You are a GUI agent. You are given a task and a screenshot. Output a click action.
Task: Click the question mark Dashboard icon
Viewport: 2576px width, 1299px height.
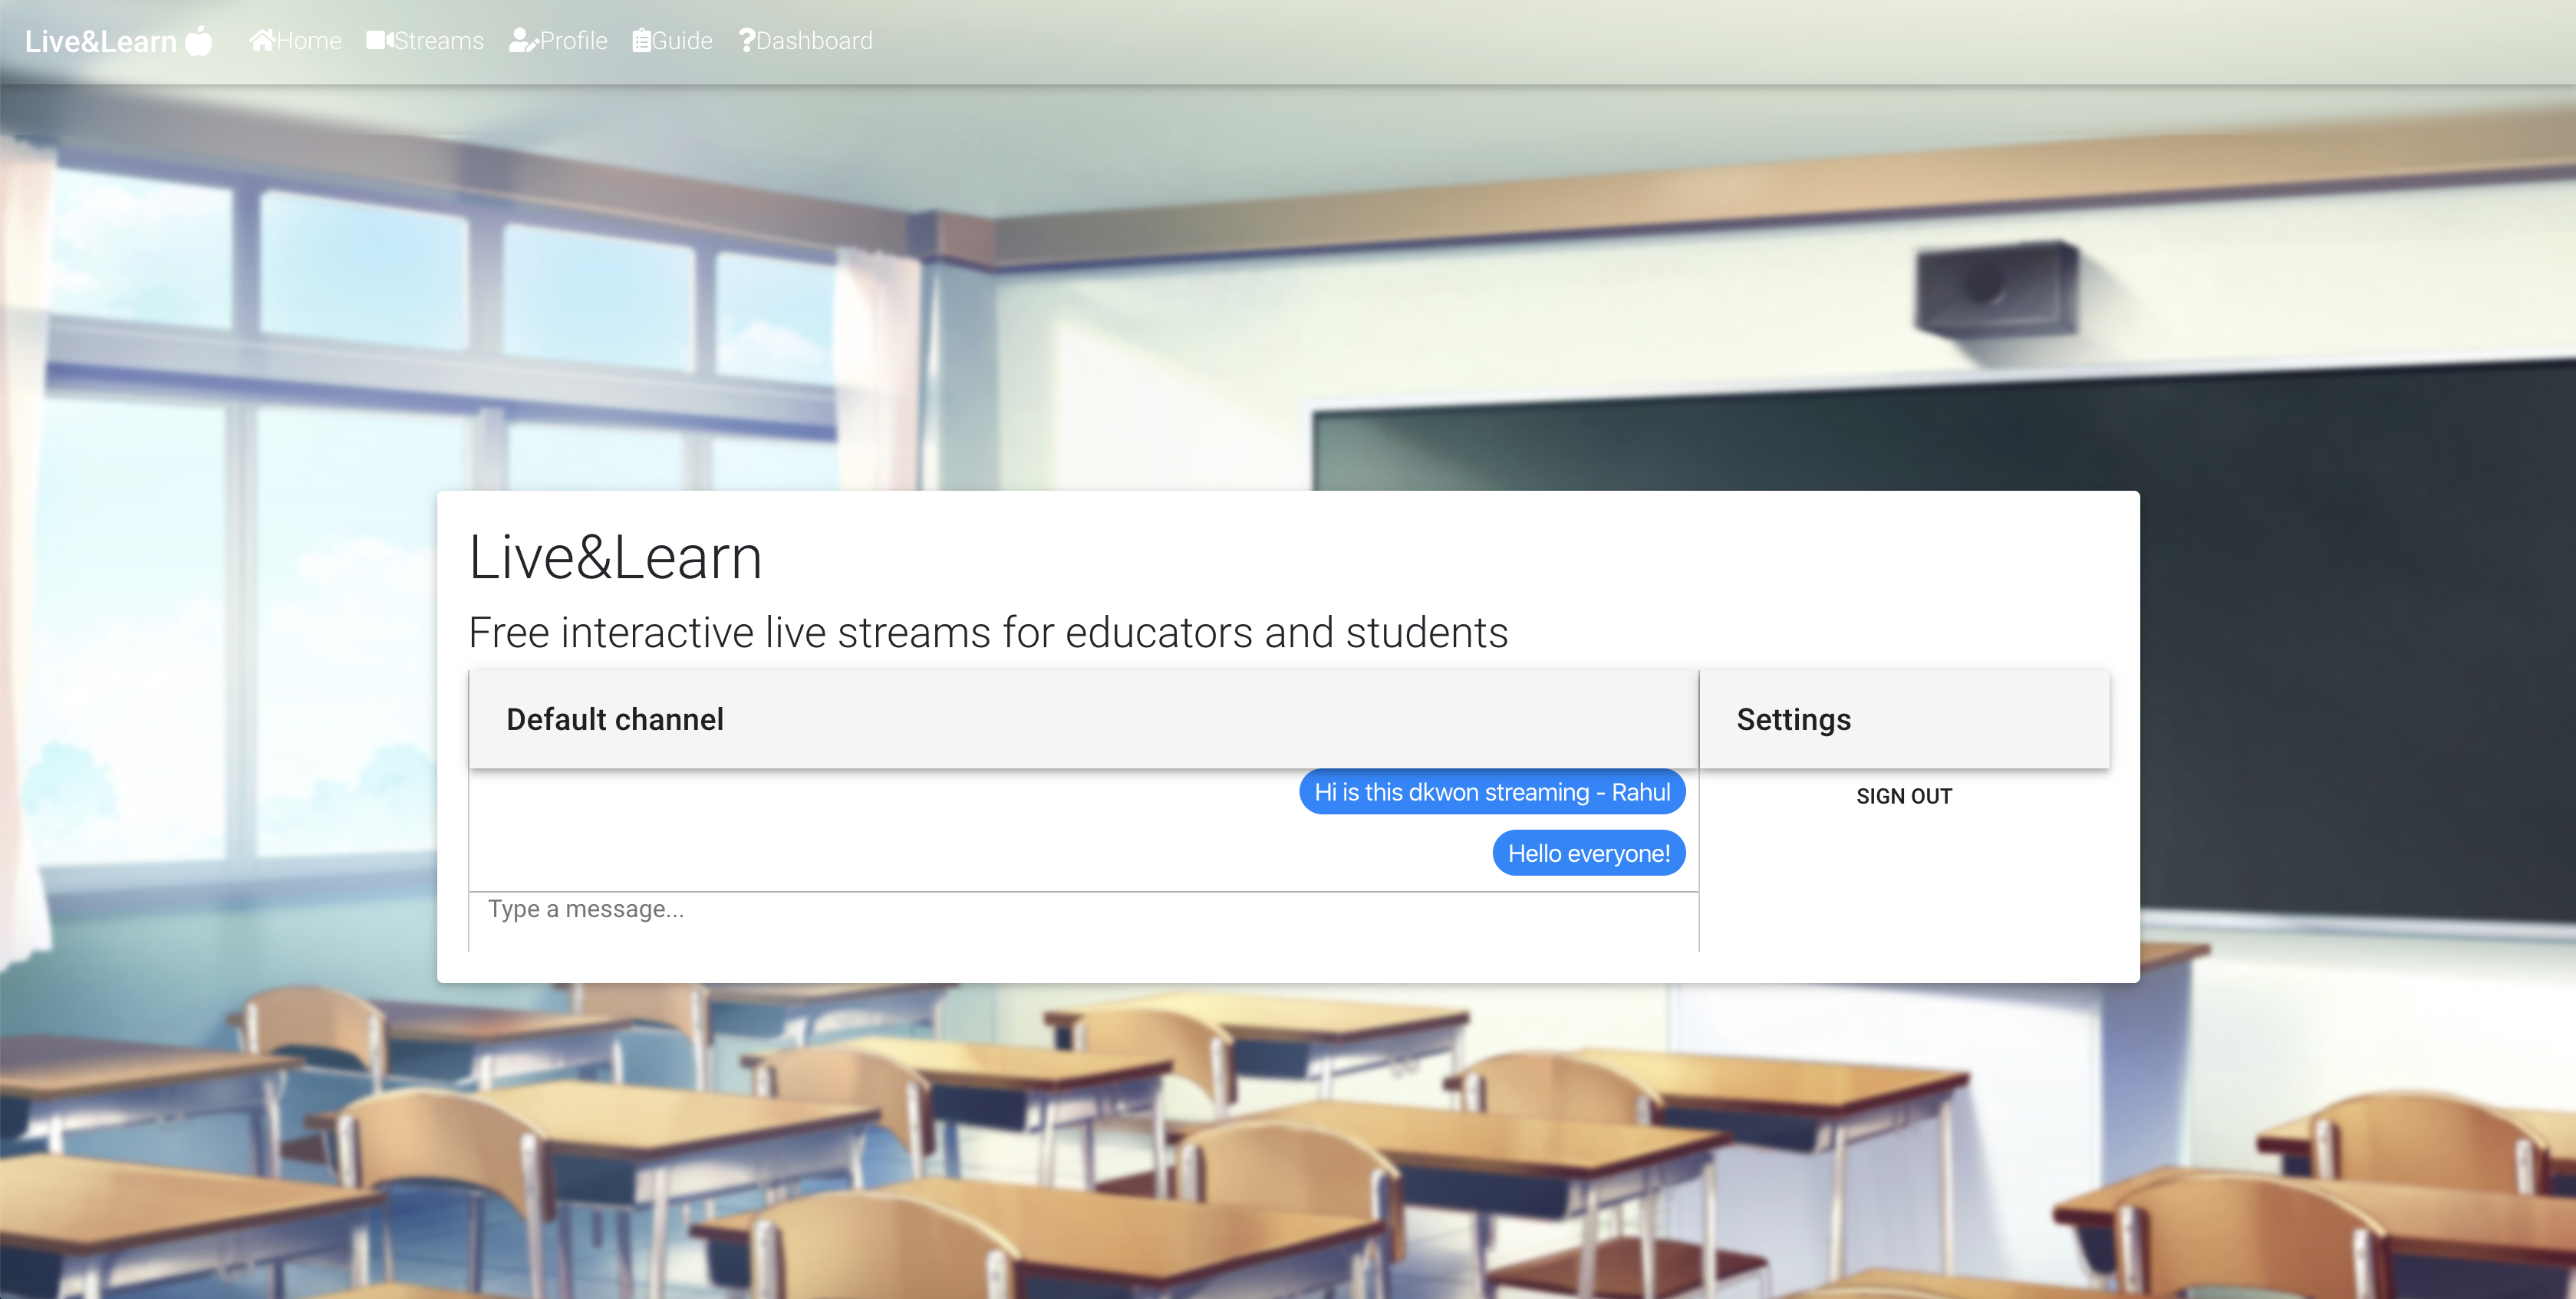click(x=746, y=40)
